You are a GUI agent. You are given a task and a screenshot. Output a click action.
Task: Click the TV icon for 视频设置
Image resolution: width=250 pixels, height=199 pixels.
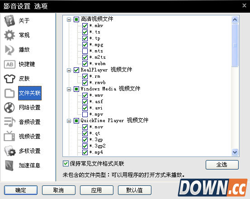(9, 136)
